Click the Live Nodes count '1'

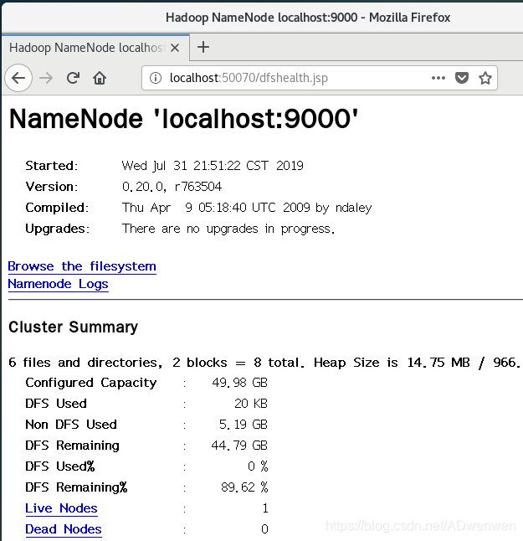pos(264,508)
